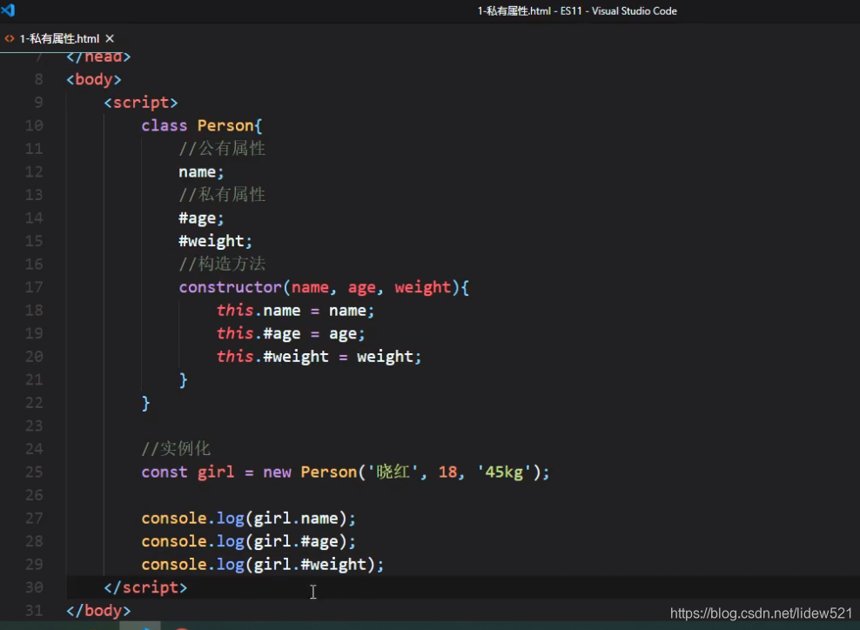Click the 'Person{' class name on line 10
The height and width of the screenshot is (630, 860).
point(230,125)
